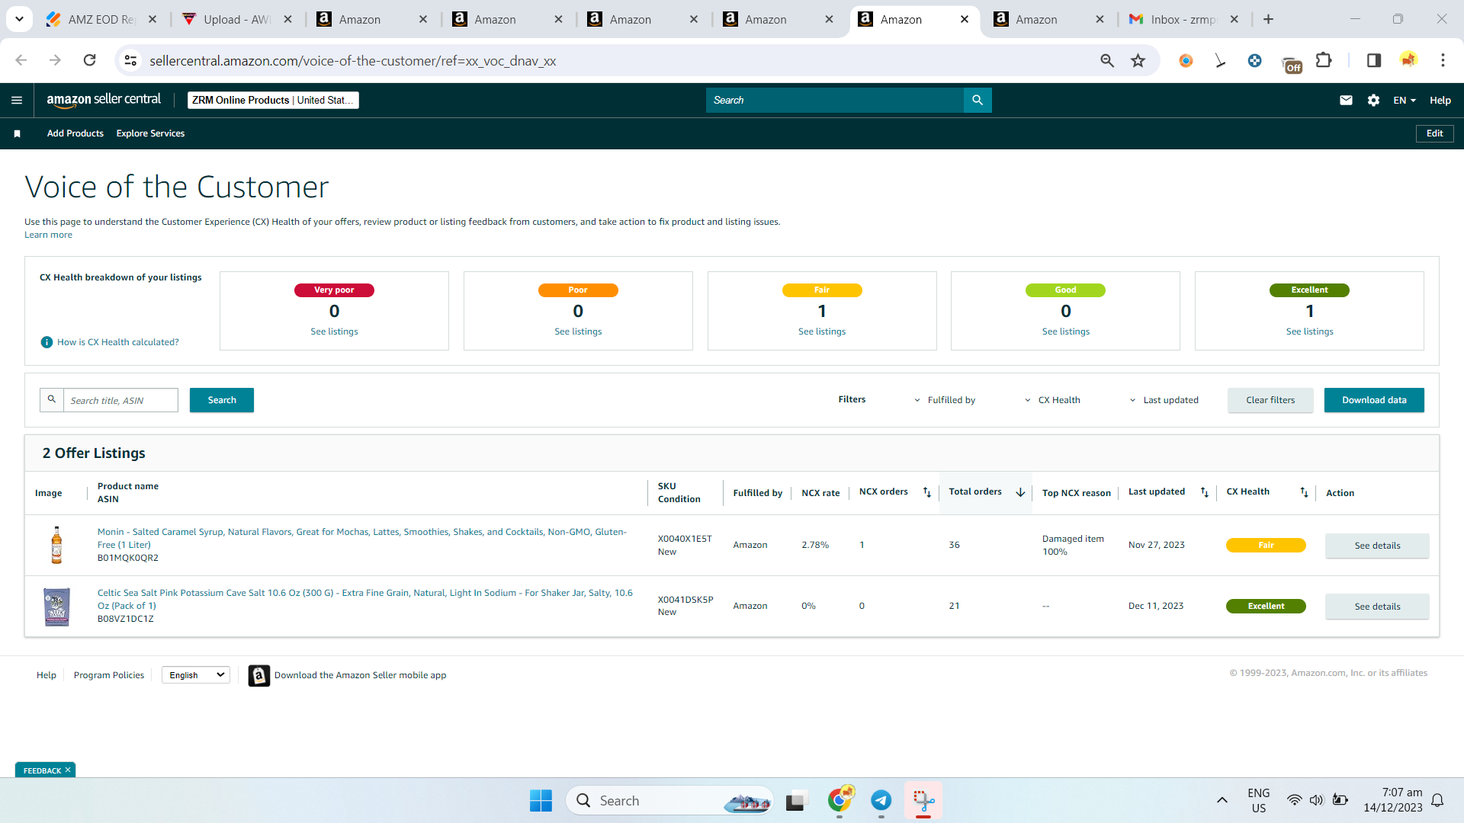1464x823 pixels.
Task: Open the Monin Salted Caramel Syrup product link
Action: pos(362,538)
